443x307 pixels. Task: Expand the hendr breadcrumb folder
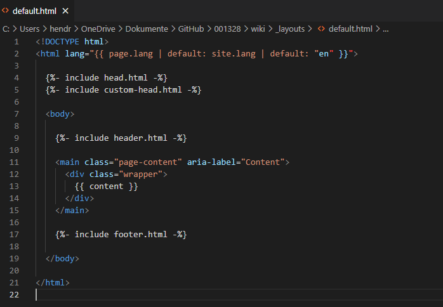click(62, 29)
